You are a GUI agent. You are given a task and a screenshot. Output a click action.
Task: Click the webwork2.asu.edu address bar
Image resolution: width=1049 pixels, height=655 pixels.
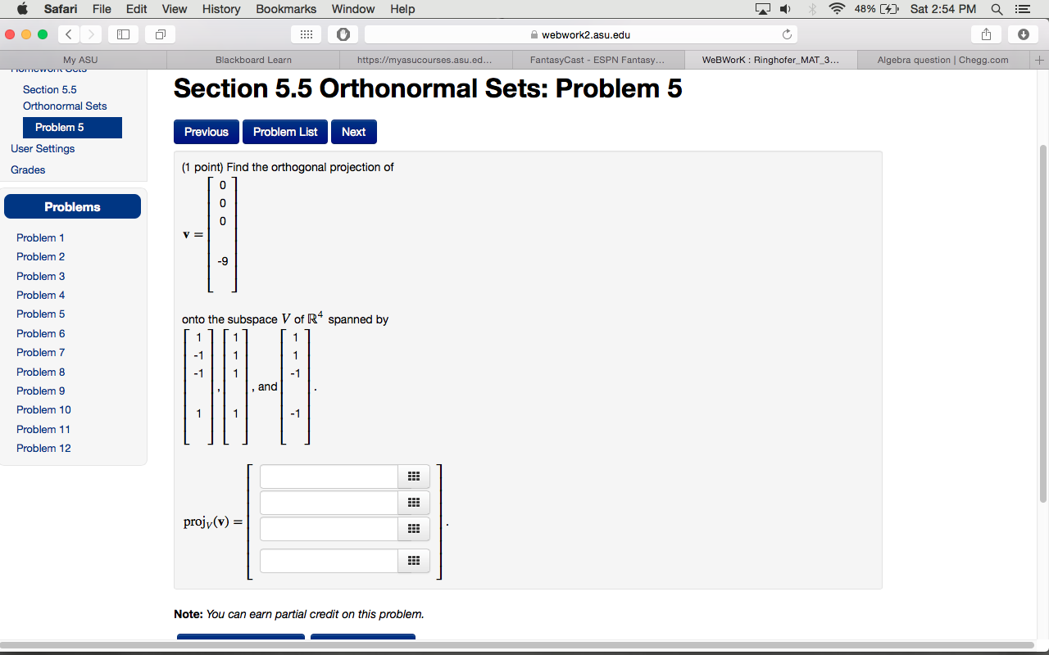pos(581,34)
